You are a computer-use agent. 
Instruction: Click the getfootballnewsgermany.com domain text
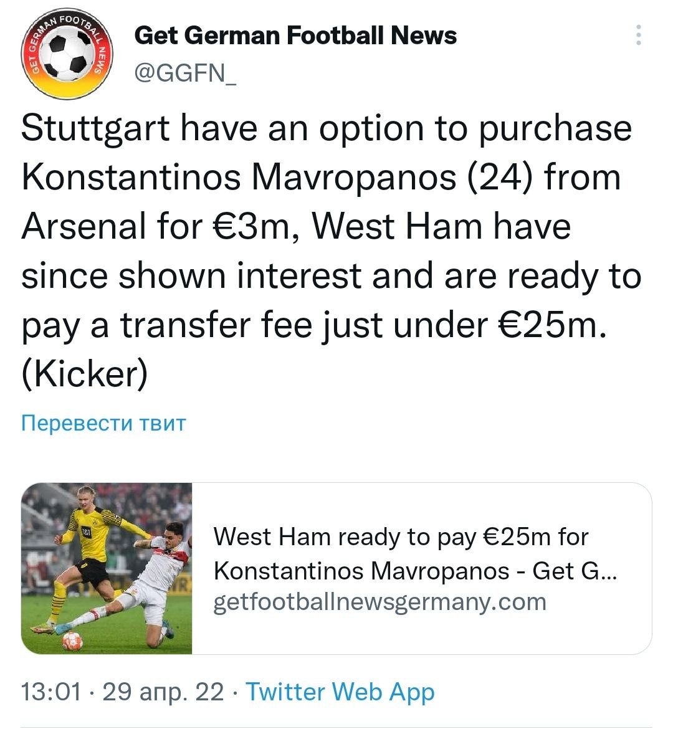379,602
